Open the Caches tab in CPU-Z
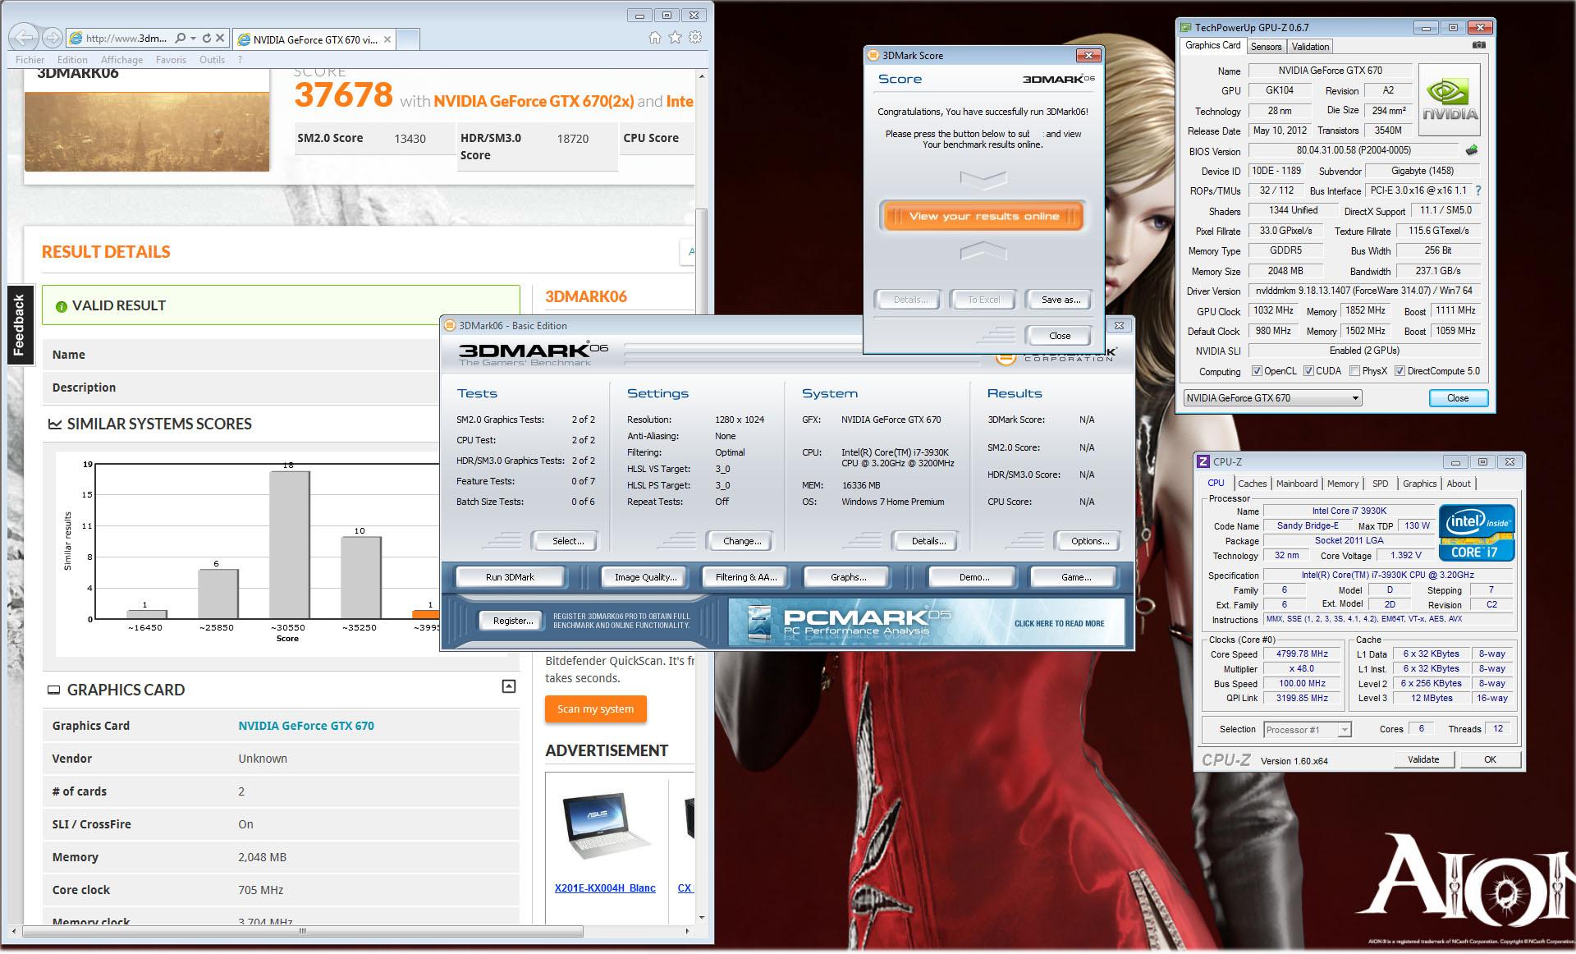Screen dimensions: 1576x954 point(1253,484)
